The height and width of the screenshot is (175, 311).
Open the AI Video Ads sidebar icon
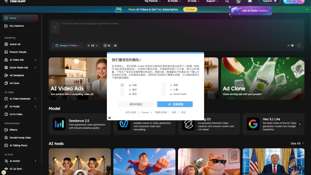click(6, 60)
